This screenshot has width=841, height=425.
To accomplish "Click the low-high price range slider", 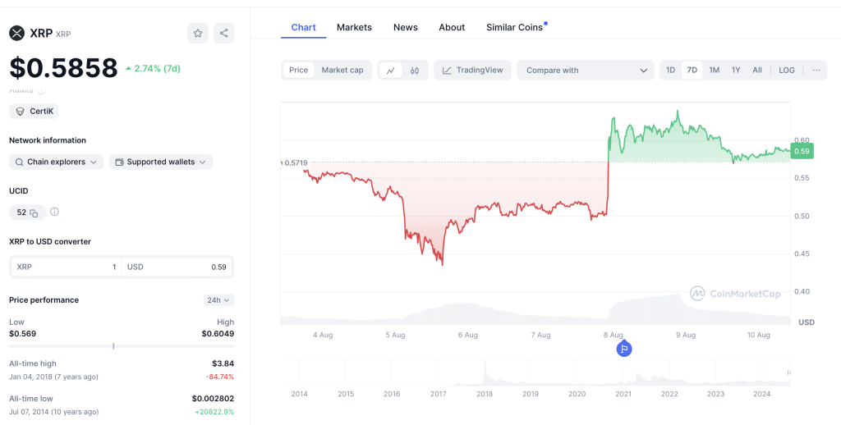I will tap(122, 346).
